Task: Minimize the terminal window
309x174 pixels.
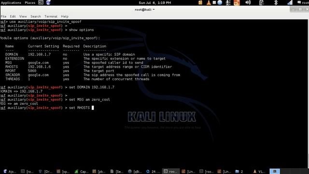Action: click(x=293, y=9)
